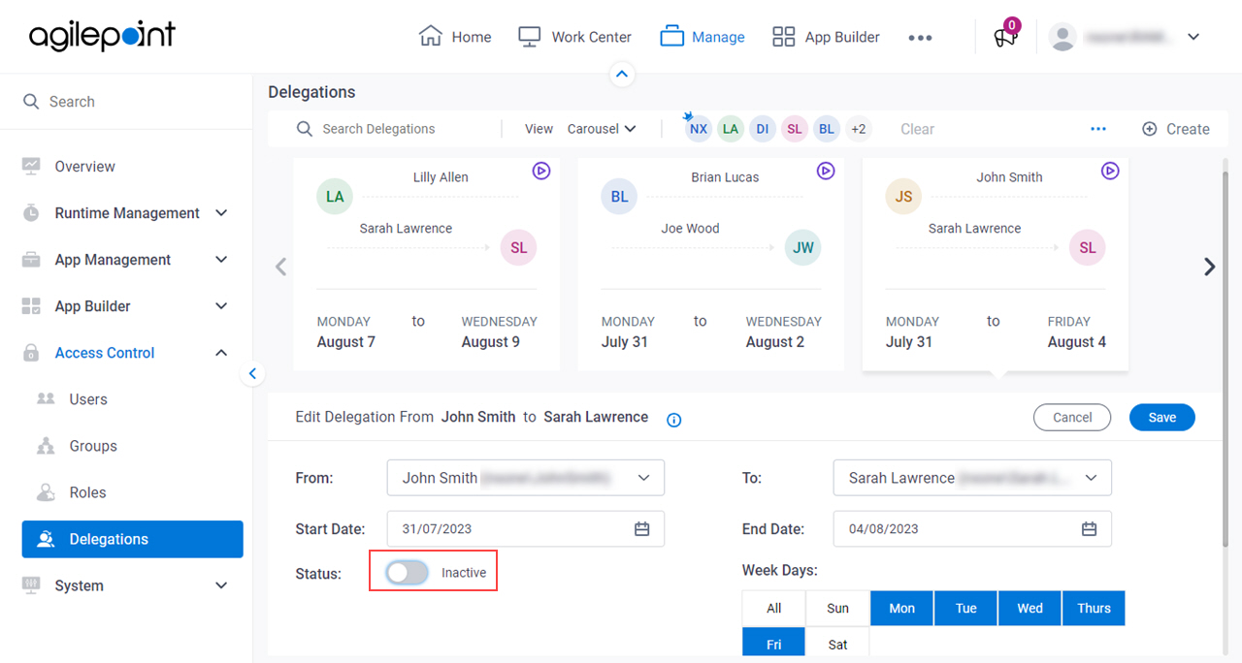
Task: Open the Home navigation tab
Action: click(455, 37)
